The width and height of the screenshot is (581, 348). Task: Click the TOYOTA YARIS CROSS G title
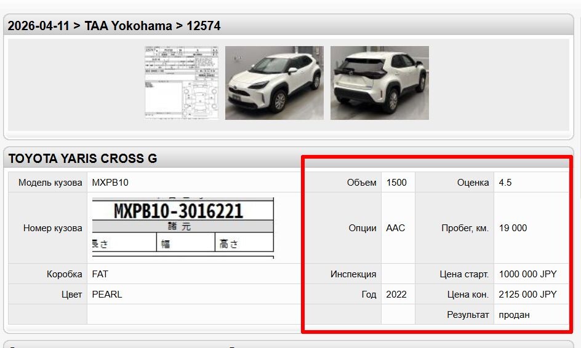pyautogui.click(x=82, y=159)
